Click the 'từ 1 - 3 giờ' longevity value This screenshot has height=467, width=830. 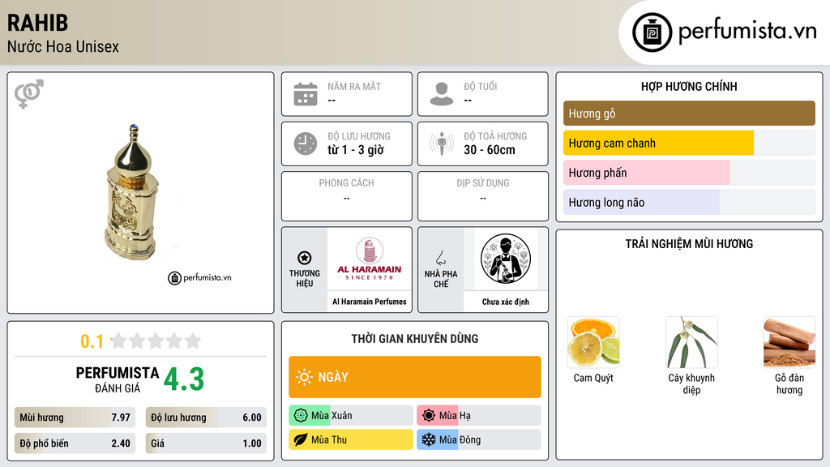356,150
